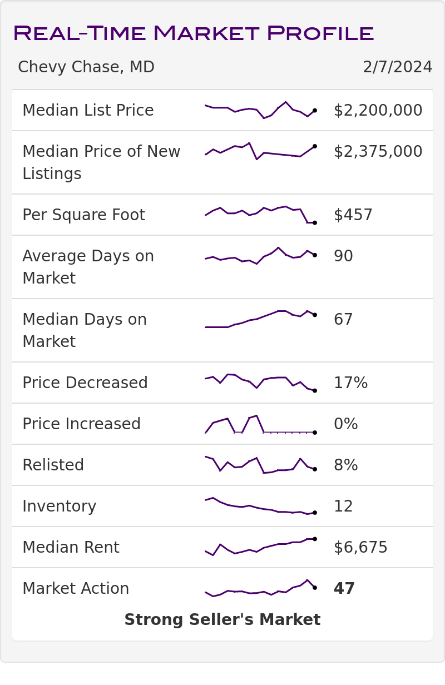445x685 pixels.
Task: Click the $2,200,000 median list price value
Action: [x=378, y=111]
